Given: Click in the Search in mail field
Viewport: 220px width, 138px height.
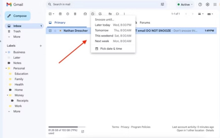Looking at the screenshot, I should (101, 4).
